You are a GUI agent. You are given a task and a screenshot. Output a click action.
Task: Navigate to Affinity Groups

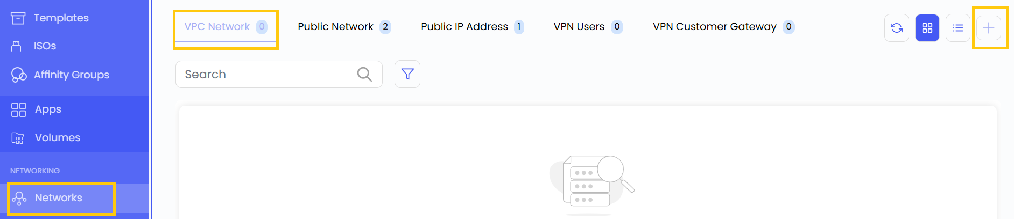tap(71, 75)
